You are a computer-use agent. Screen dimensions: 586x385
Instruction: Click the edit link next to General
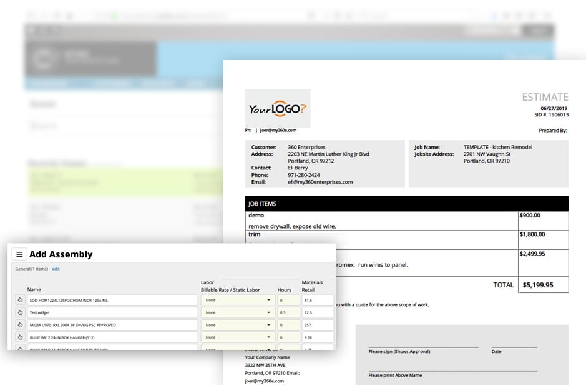(x=56, y=269)
